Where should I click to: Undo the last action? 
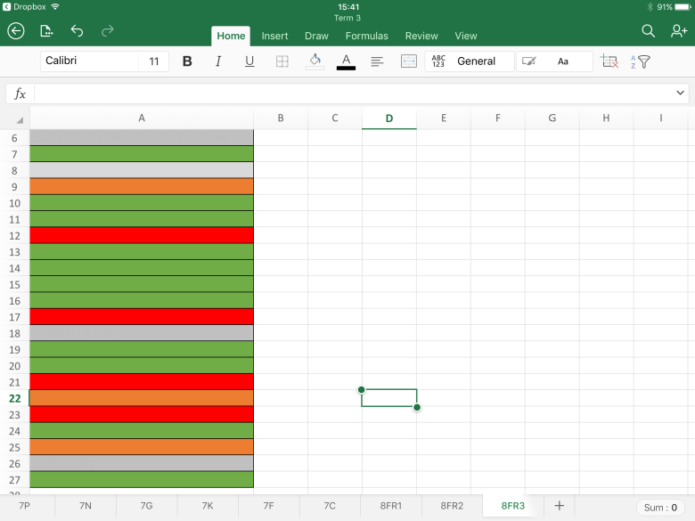(77, 31)
